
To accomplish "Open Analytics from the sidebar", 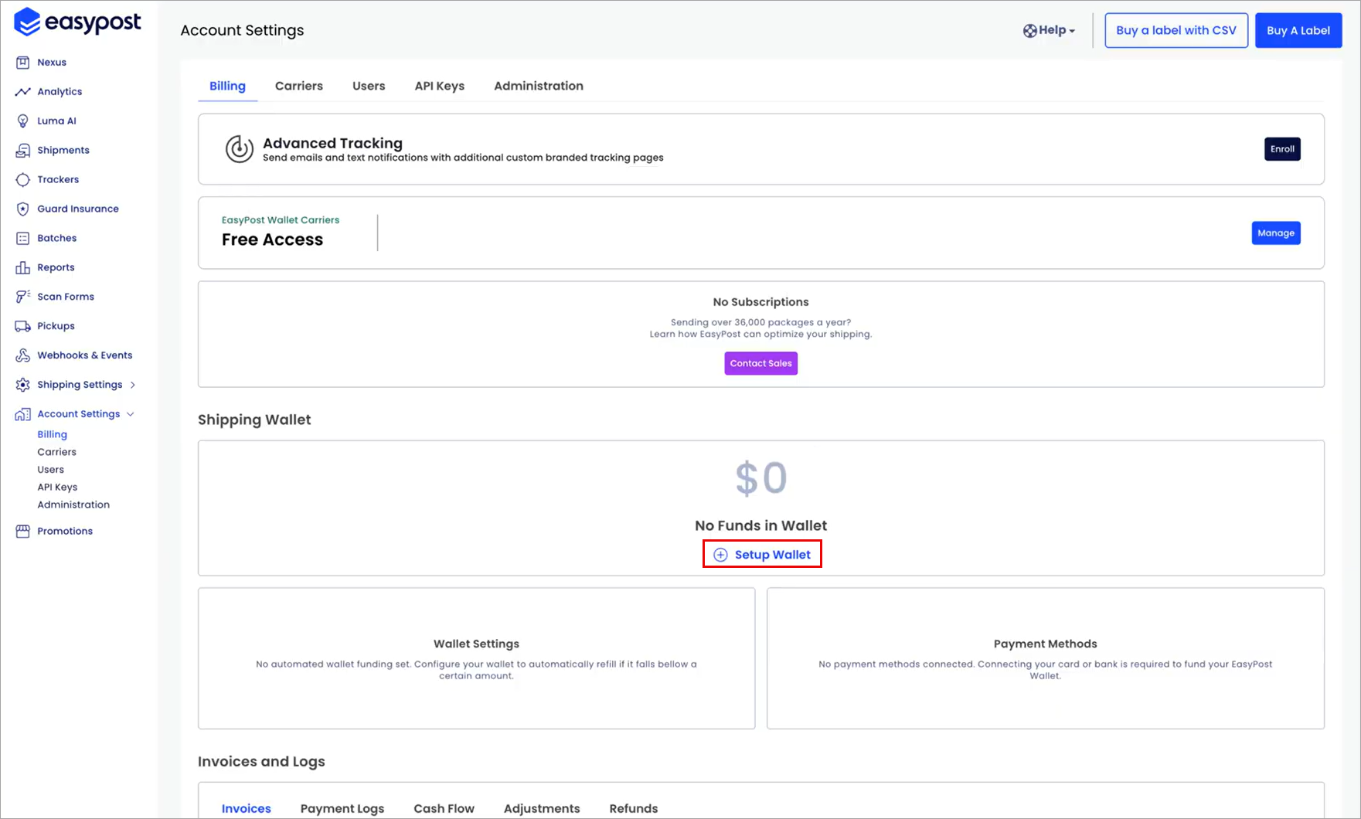I will (60, 92).
